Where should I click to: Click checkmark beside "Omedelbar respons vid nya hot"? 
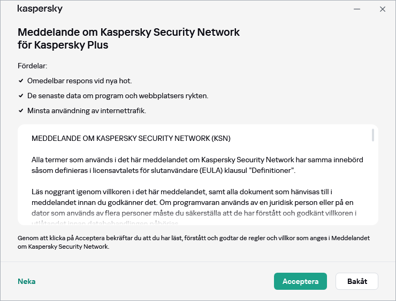(x=21, y=81)
